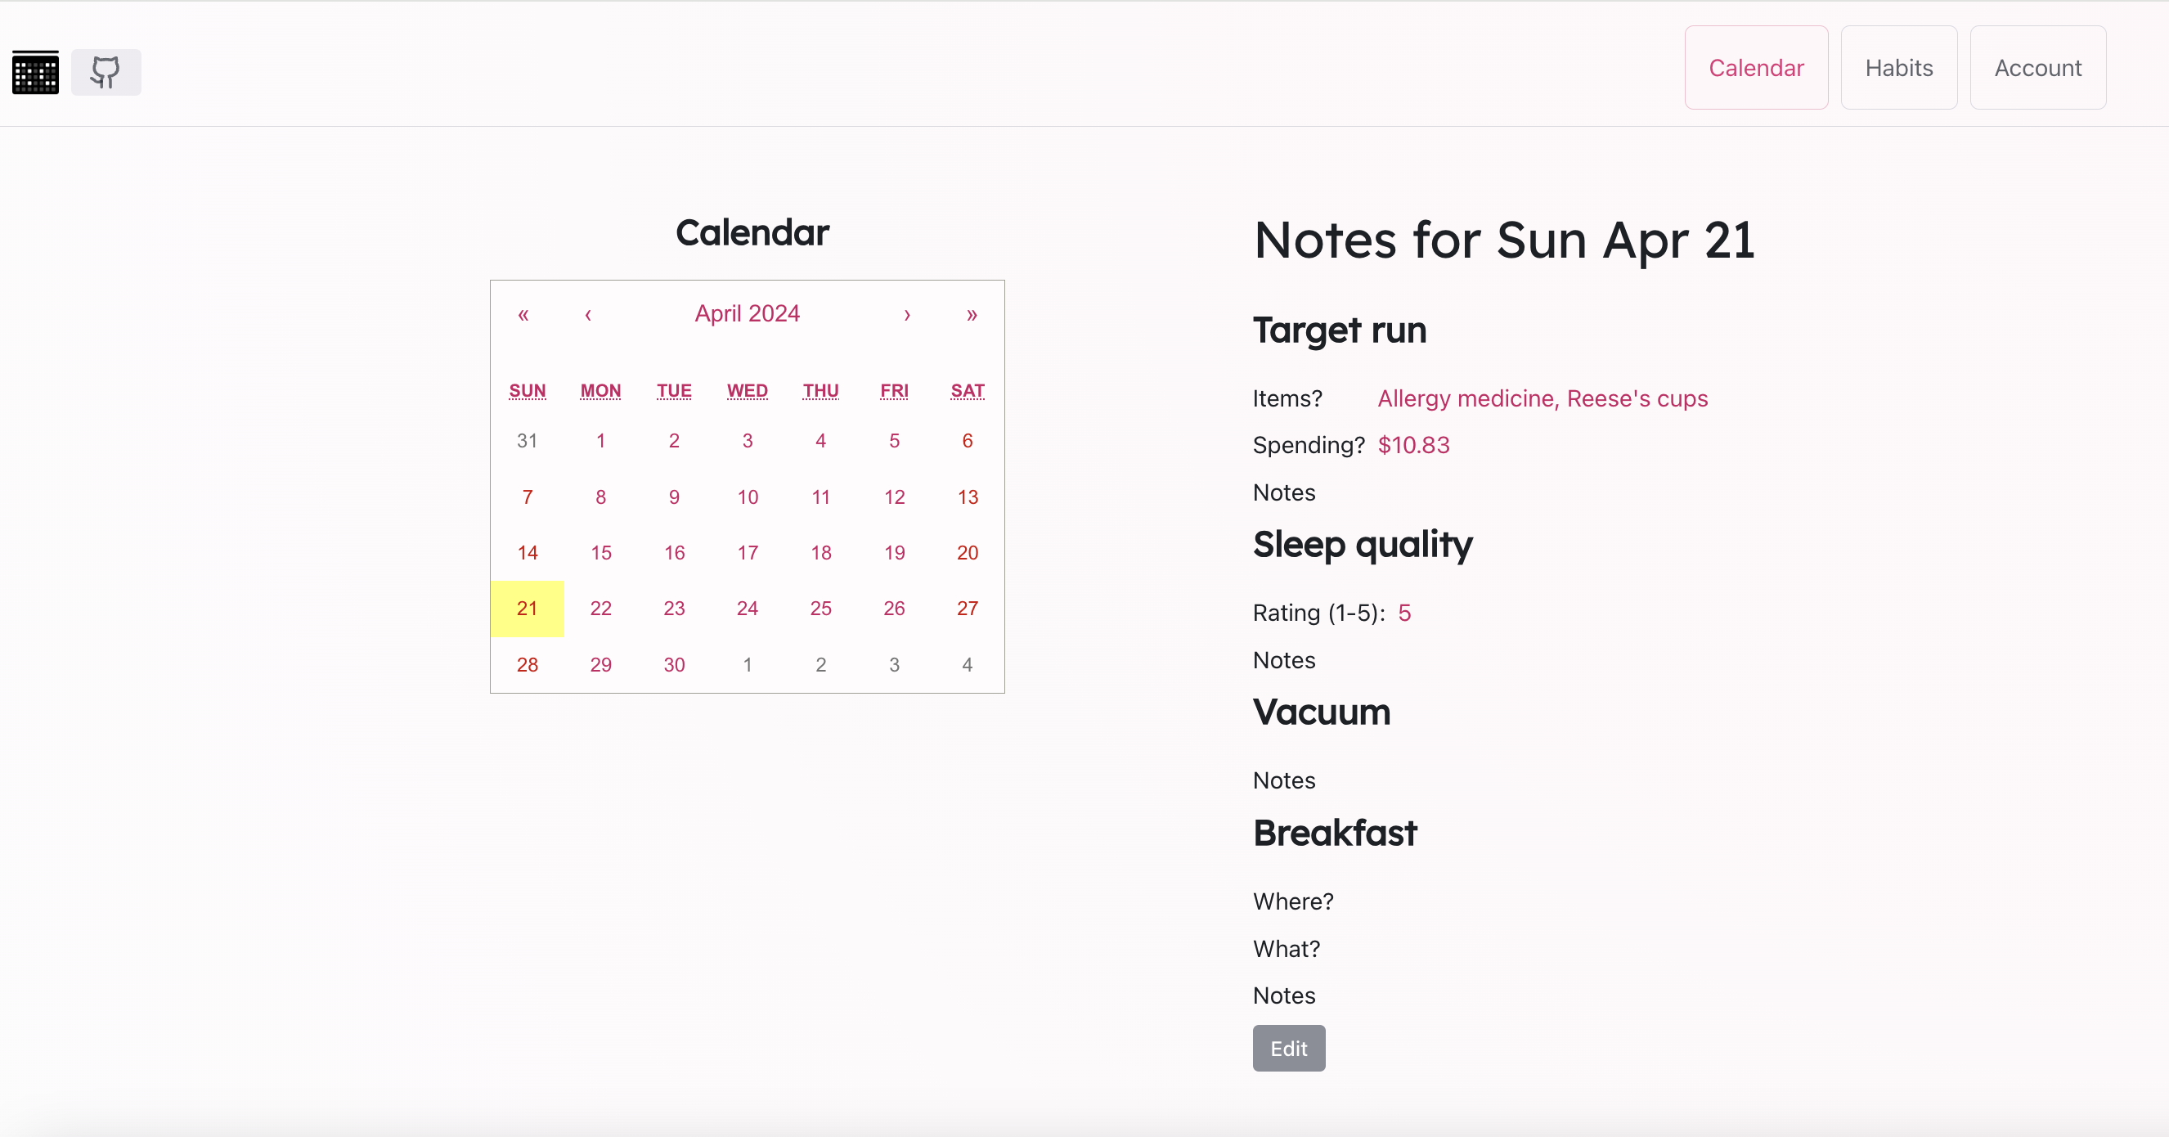Jump back one year with double-left arrow

523,314
